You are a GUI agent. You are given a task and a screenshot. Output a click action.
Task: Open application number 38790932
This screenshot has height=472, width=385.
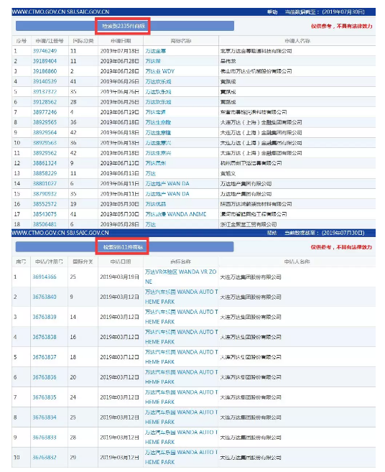45,194
